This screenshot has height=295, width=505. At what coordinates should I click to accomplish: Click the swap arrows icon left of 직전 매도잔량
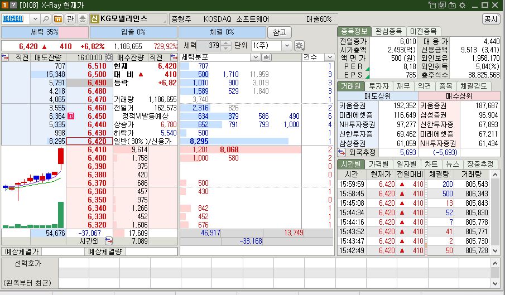tap(5, 57)
